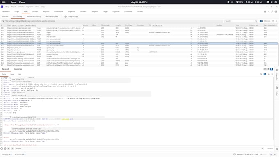
Task: Open the Inspector side panel
Action: click(277, 75)
